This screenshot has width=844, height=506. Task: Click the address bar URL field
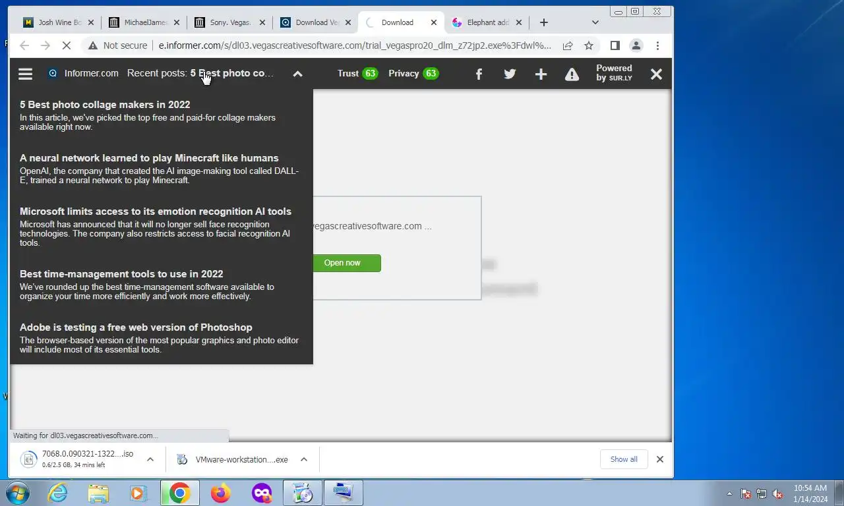(355, 45)
